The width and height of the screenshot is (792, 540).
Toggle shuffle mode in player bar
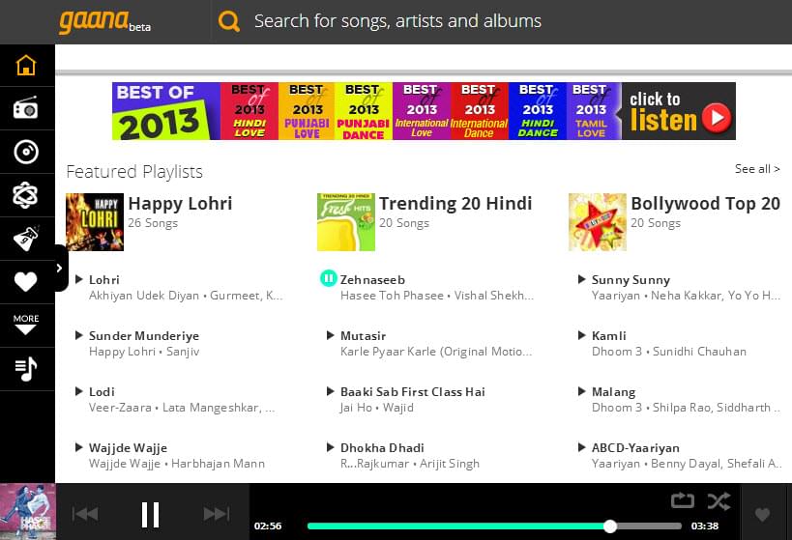718,500
